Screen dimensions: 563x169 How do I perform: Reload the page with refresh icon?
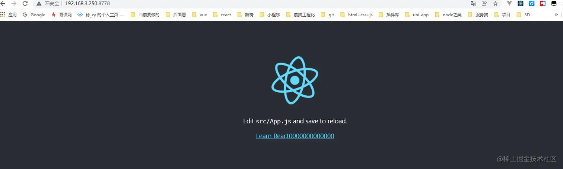pyautogui.click(x=25, y=3)
